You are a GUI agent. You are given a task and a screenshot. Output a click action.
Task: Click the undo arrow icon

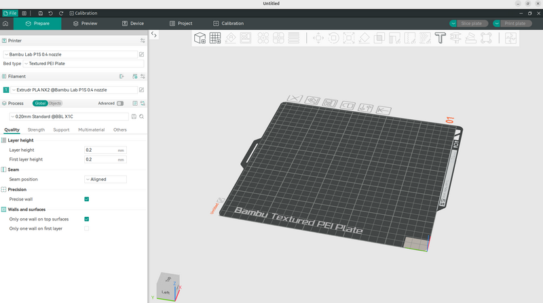[x=51, y=13]
